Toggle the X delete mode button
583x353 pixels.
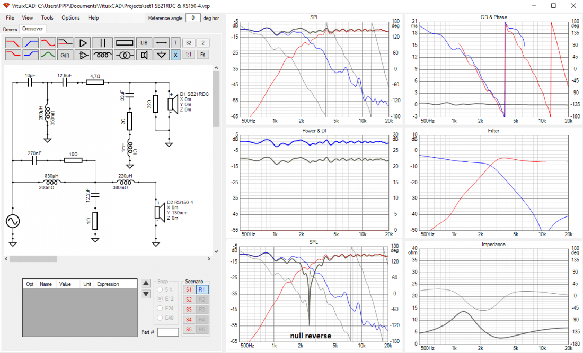click(x=175, y=55)
